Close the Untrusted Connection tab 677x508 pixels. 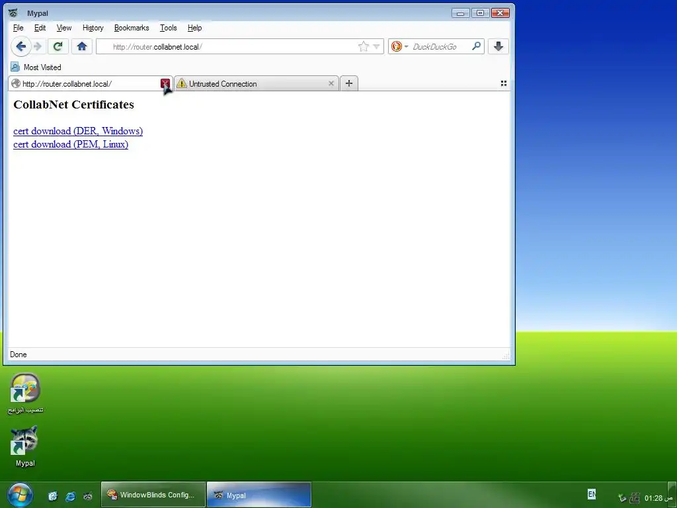coord(331,83)
